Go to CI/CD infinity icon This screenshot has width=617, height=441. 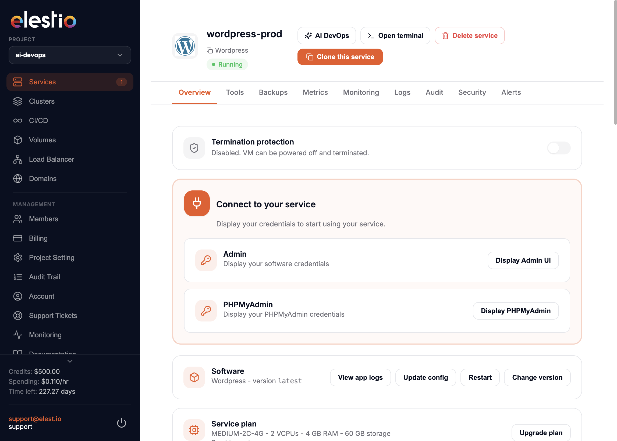point(18,121)
